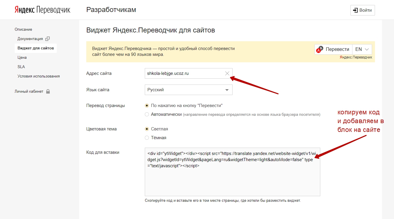The image size is (394, 219).
Task: Click the hint text "Скопируйте код и вставьте его..."
Action: tap(223, 201)
